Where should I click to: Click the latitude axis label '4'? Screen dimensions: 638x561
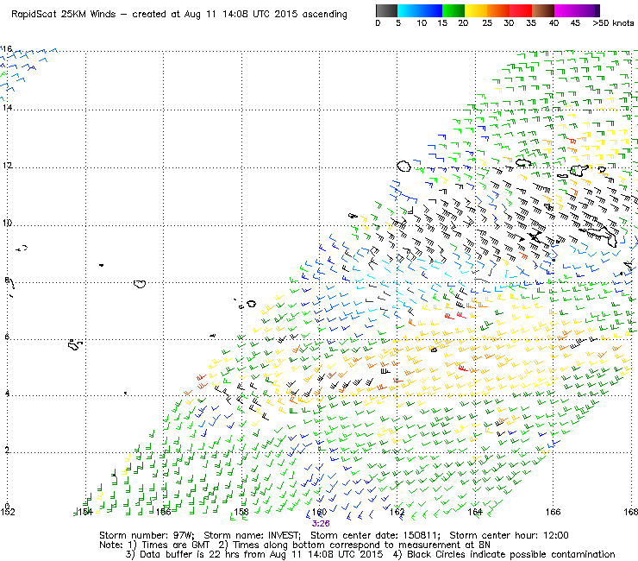7,394
